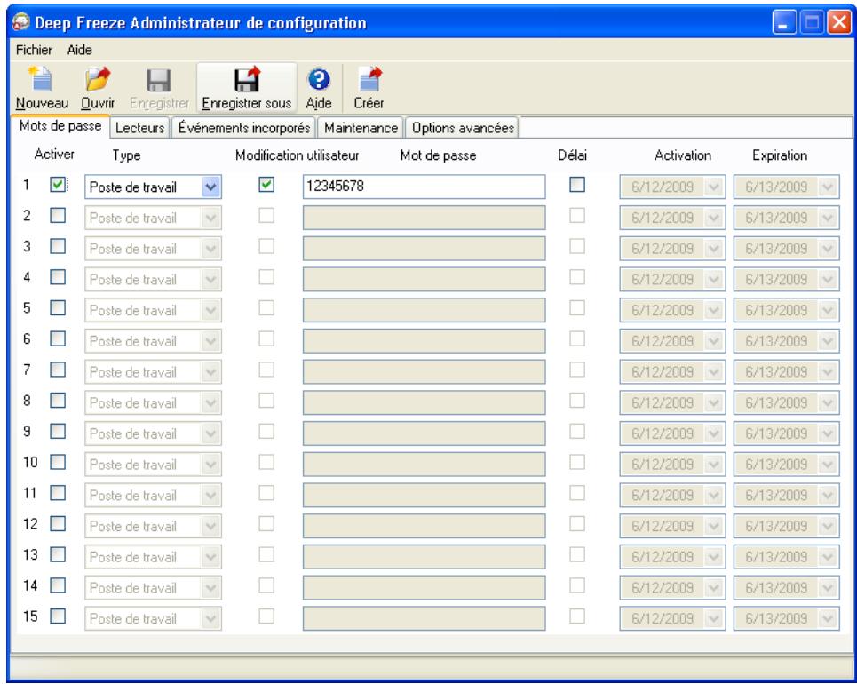
Task: Click the Délai column header
Action: [572, 155]
